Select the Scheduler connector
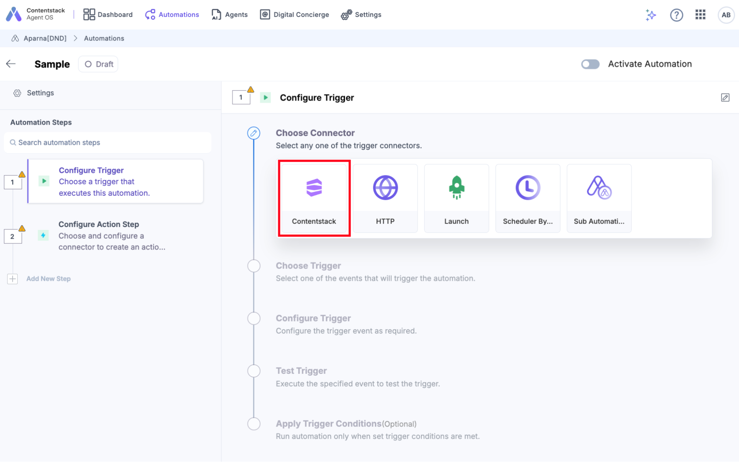 (528, 198)
